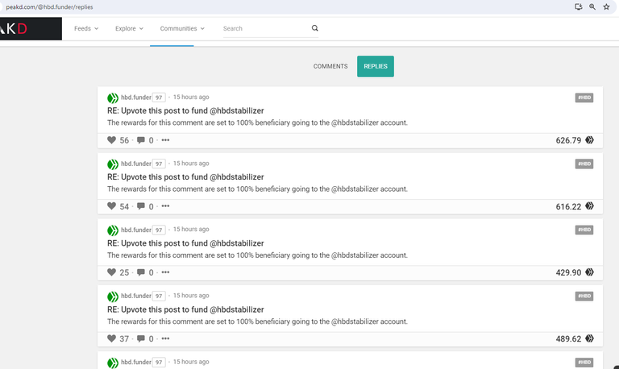Open the three-dots more menu on the 25-vote reply
This screenshot has width=619, height=369.
(165, 272)
